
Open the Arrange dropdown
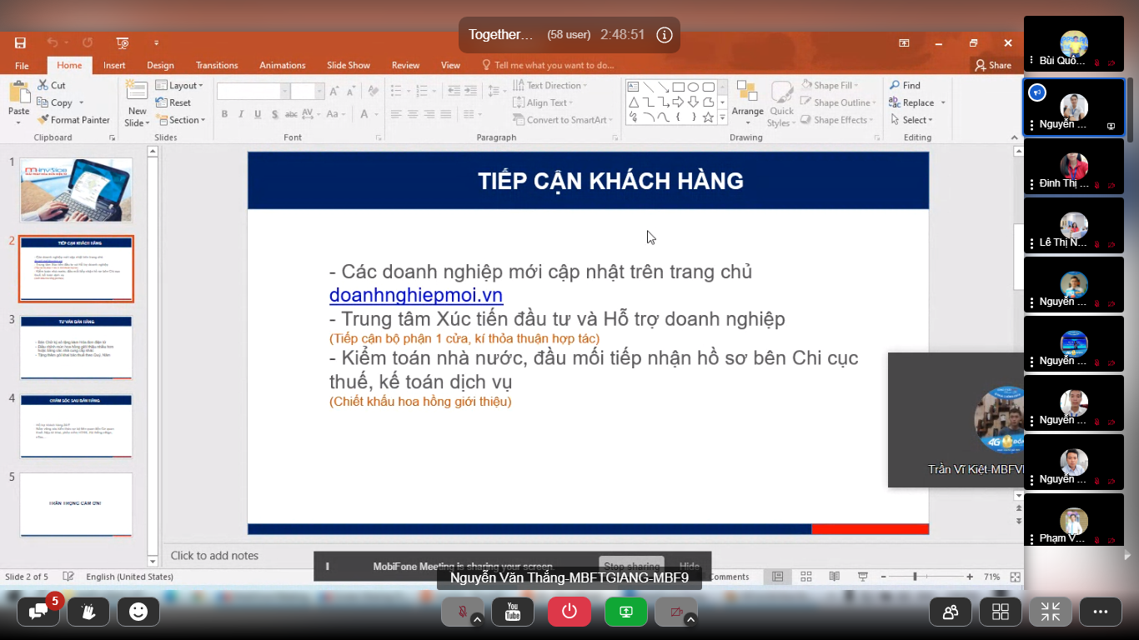[747, 104]
